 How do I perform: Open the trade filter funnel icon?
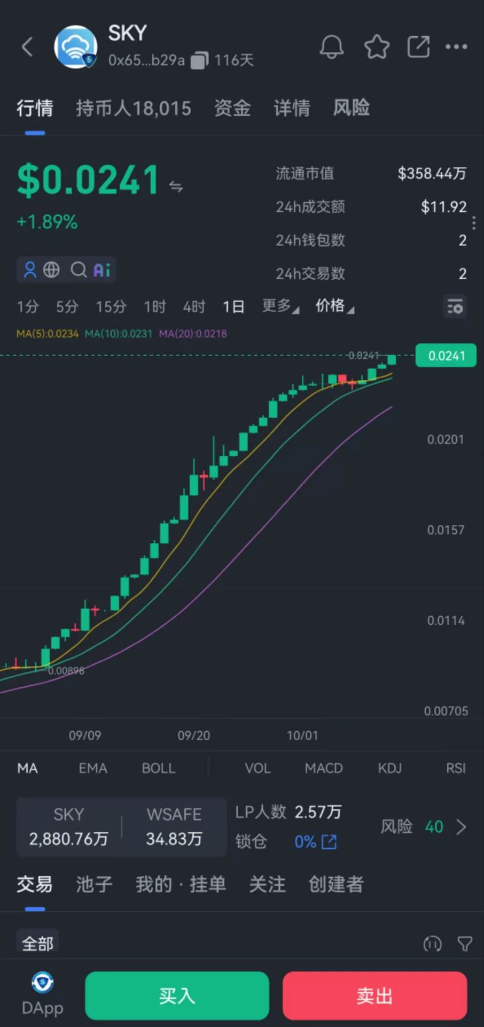coord(465,944)
